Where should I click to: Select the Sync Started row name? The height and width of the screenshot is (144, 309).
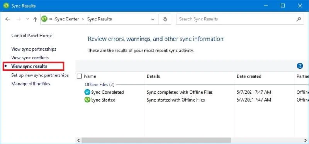click(x=103, y=100)
